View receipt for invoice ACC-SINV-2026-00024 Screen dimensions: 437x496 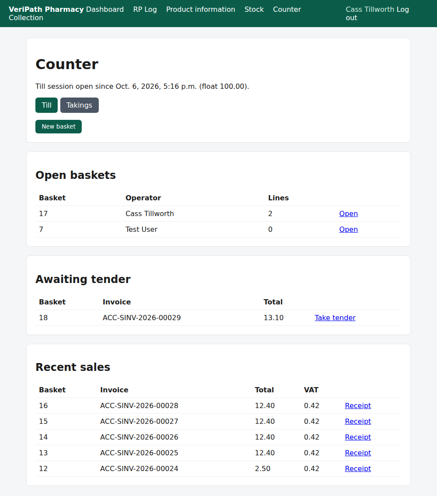[358, 469]
